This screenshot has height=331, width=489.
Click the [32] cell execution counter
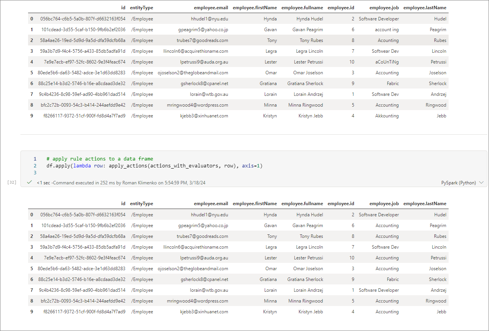12,182
